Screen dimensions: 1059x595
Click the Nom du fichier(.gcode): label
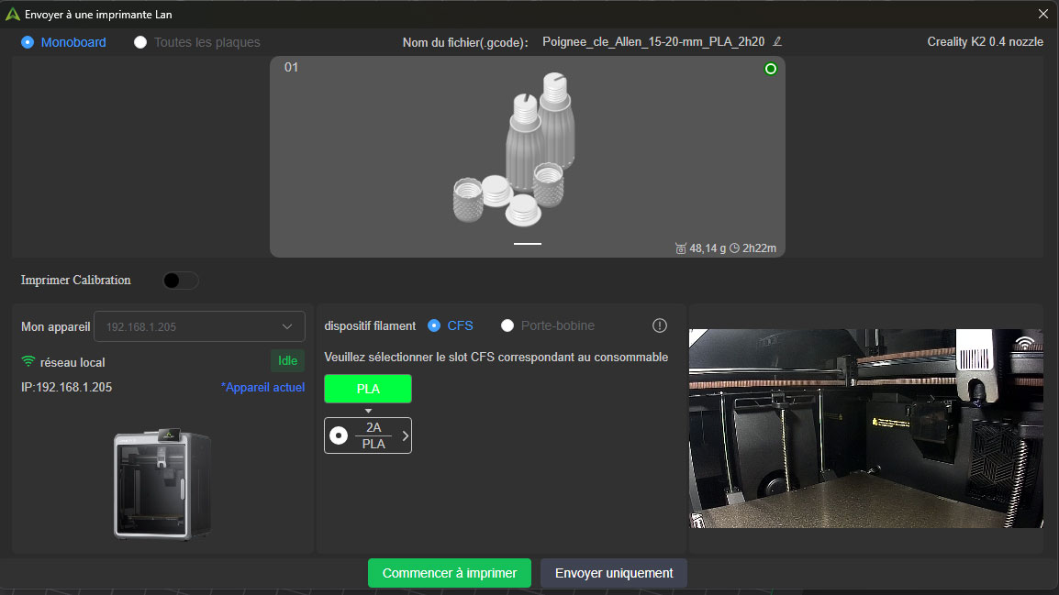[x=465, y=42]
